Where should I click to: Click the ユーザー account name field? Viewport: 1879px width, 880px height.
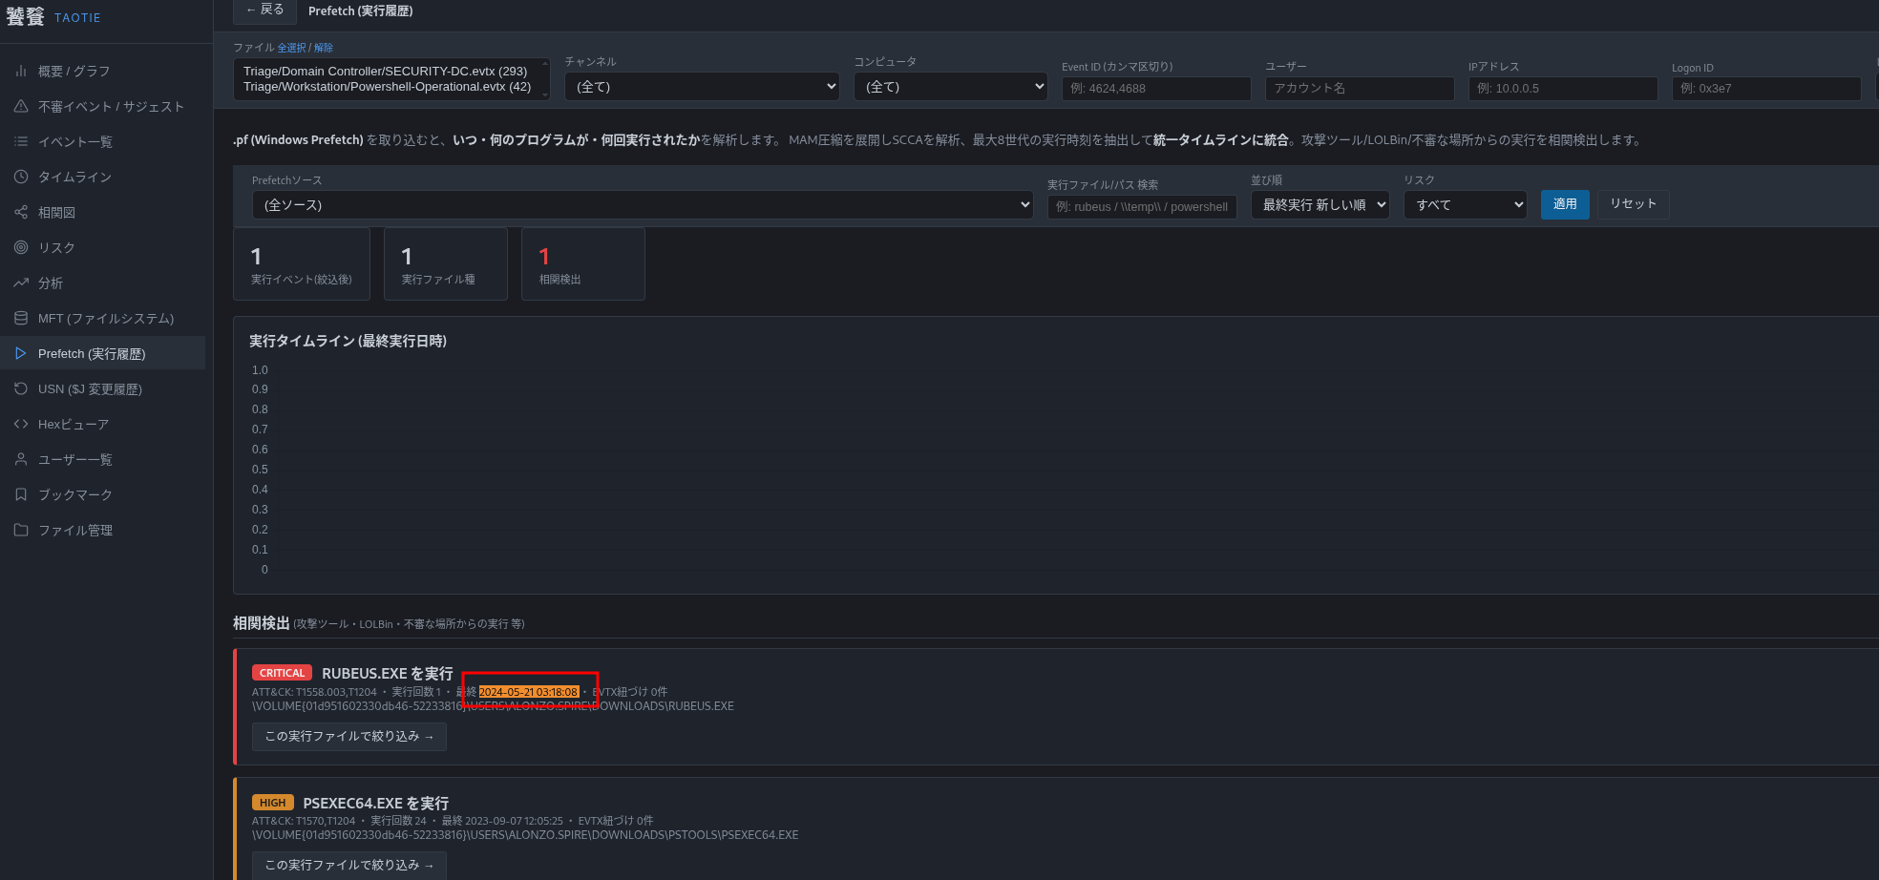[1360, 88]
